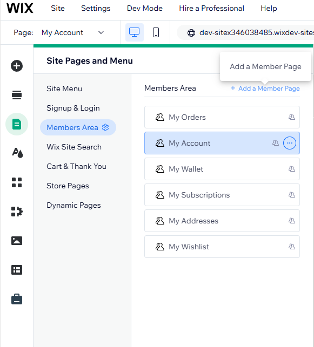Open the more actions button on My Account
314x347 pixels.
289,143
